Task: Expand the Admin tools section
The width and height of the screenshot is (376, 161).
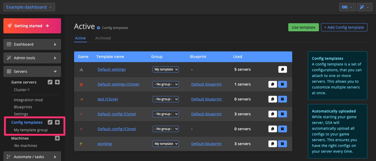Action: [x=32, y=58]
